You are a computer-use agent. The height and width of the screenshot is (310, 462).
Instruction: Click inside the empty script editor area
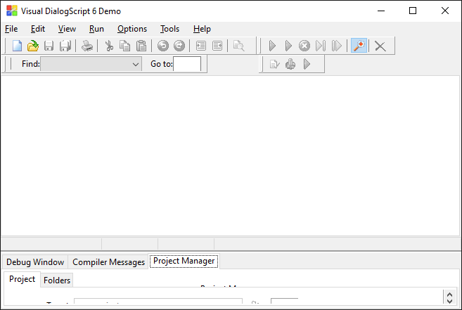click(231, 155)
